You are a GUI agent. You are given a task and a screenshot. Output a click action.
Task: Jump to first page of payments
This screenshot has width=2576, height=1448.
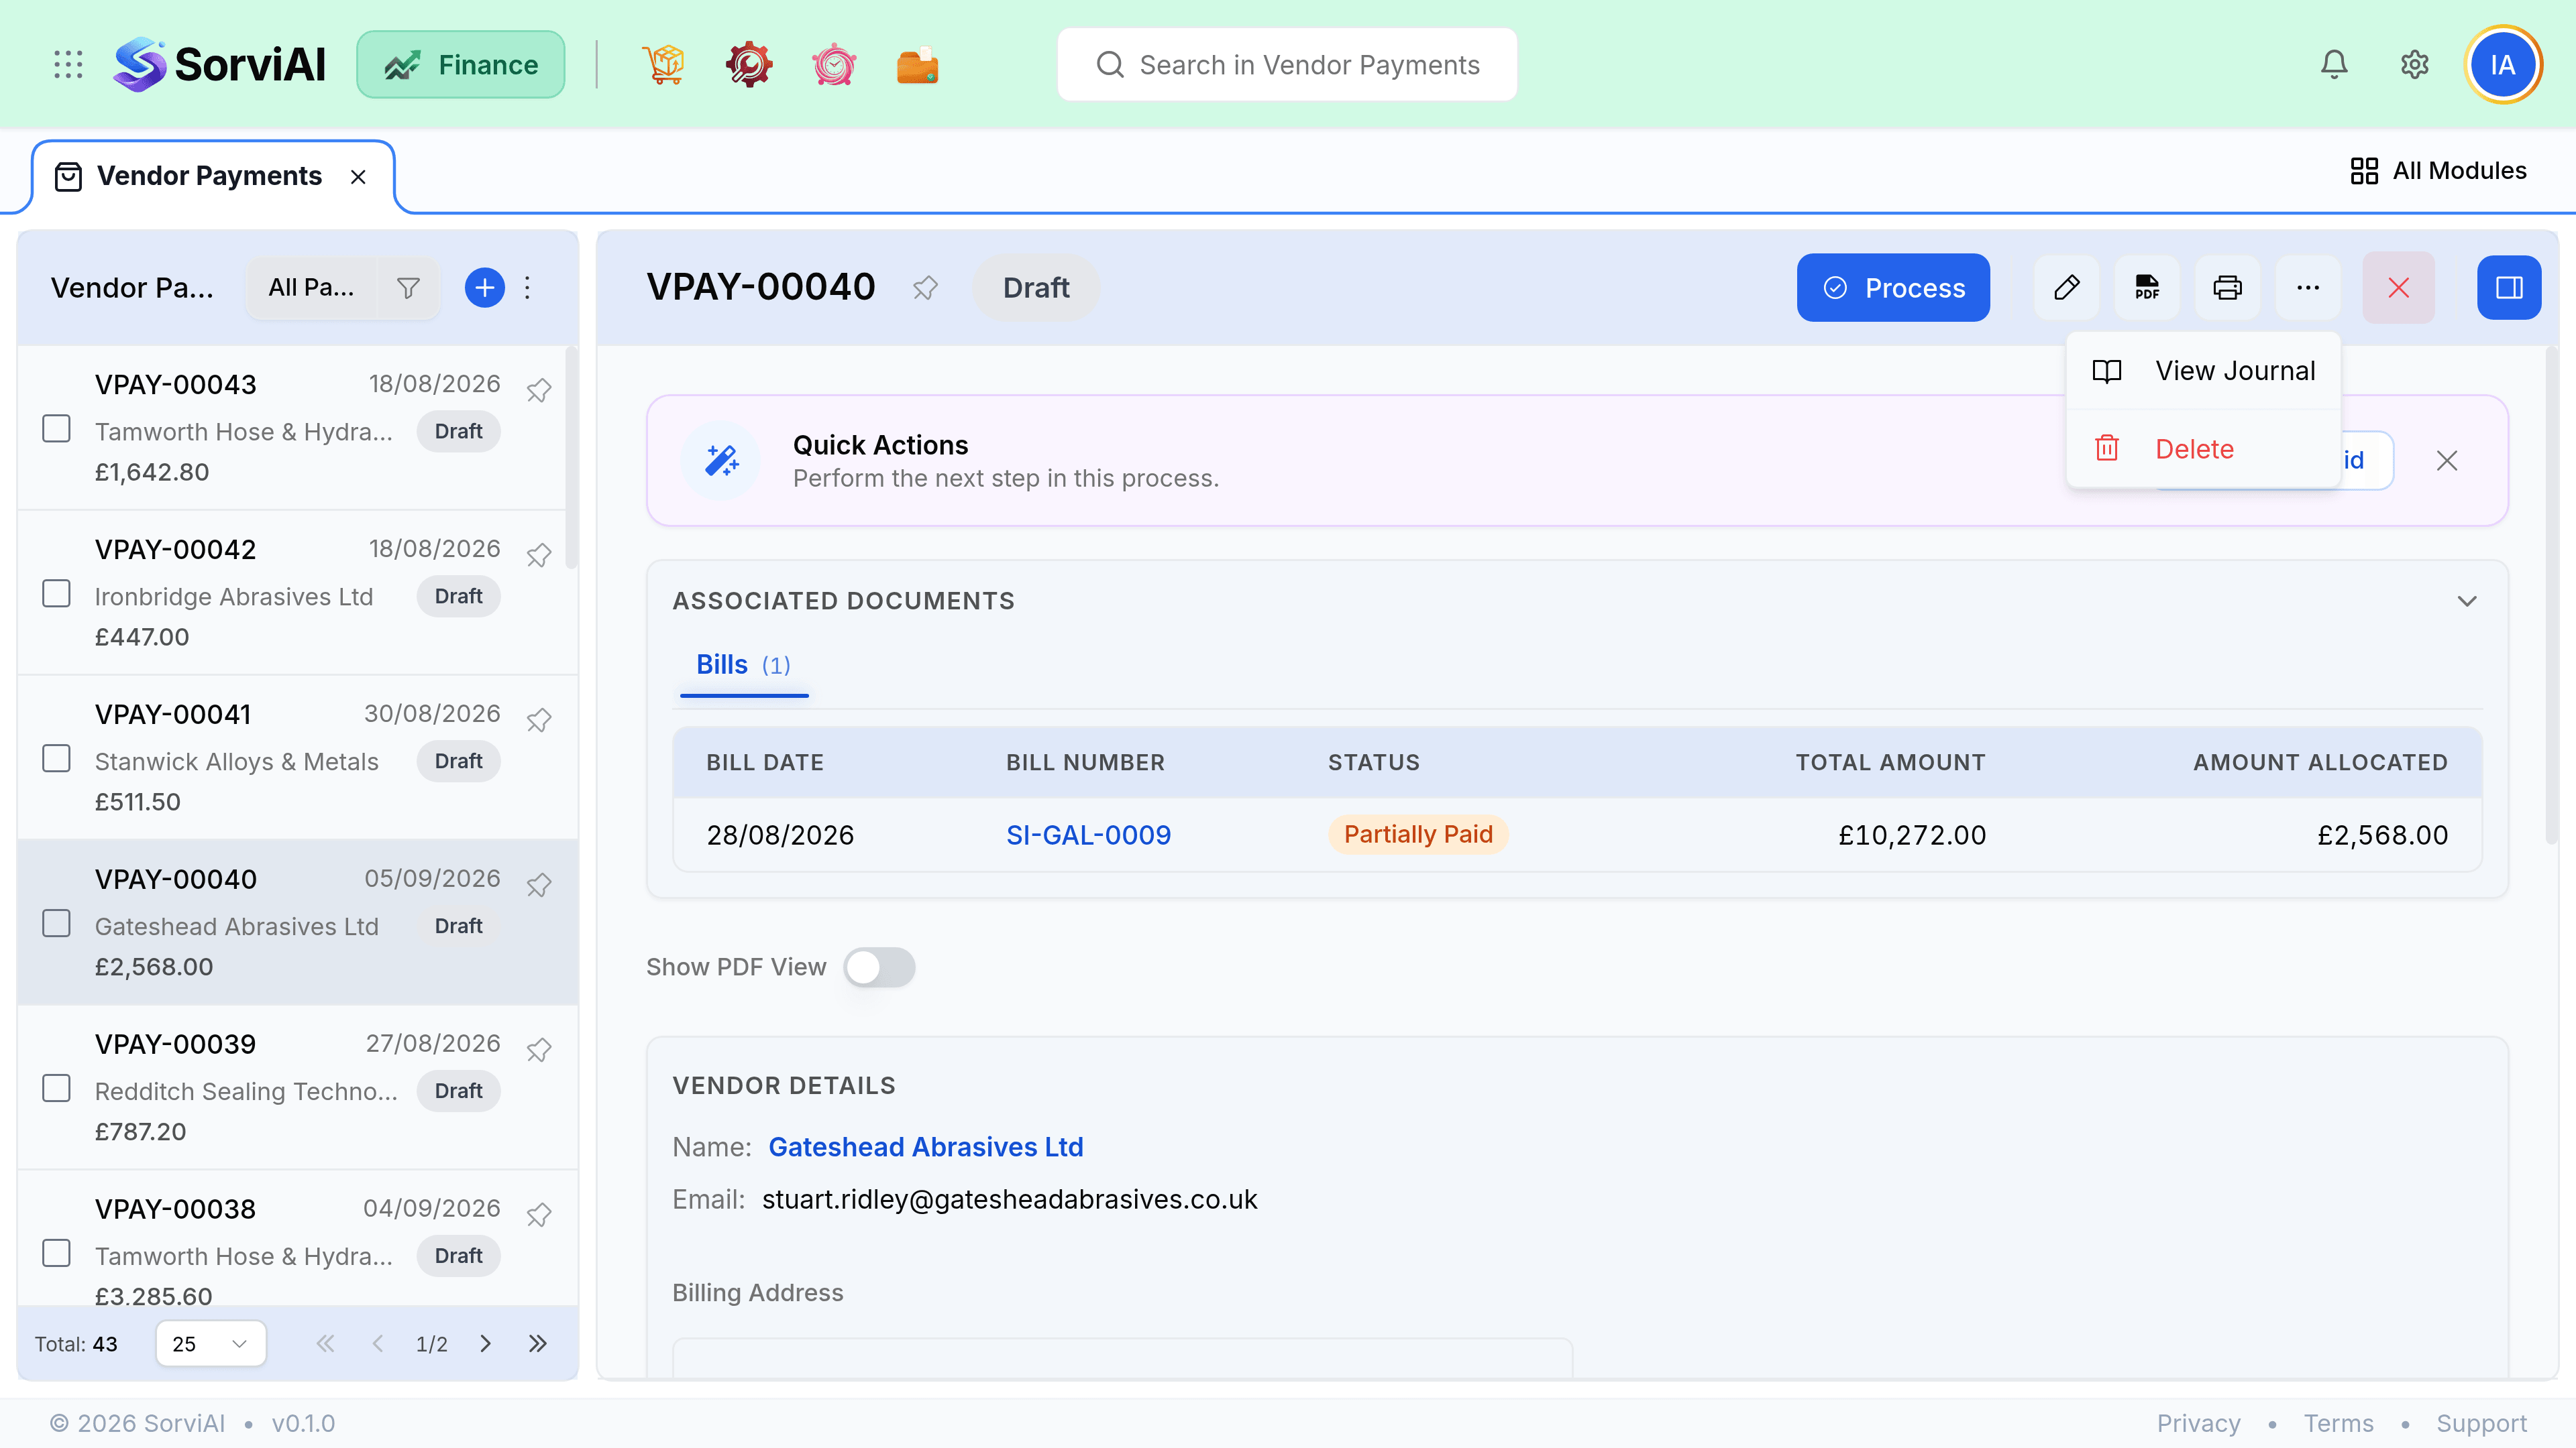tap(325, 1343)
